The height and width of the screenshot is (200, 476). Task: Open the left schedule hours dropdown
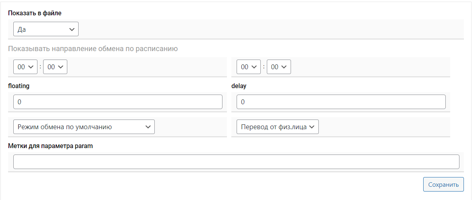25,67
